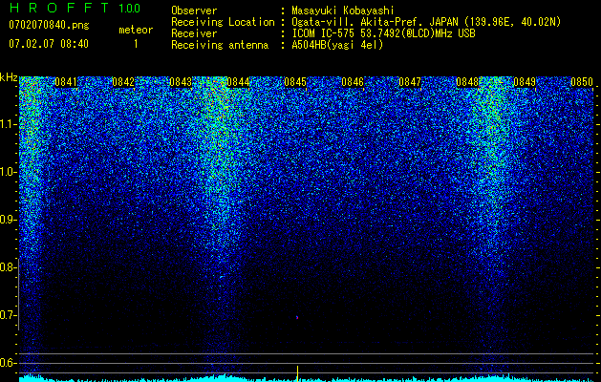Screen dimensions: 601x382
Task: Click the 0.7 kHz axis label
Action: point(9,315)
